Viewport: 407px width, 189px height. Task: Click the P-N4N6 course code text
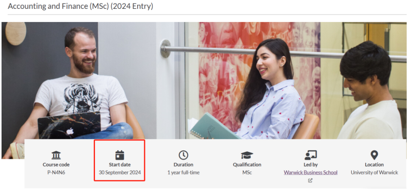point(56,172)
